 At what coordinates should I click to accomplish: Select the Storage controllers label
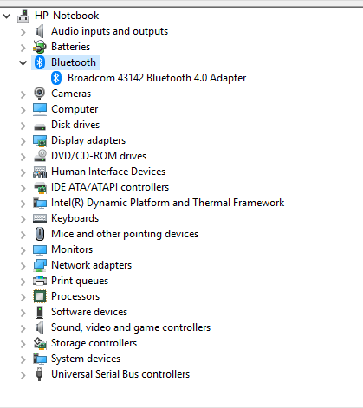click(94, 343)
